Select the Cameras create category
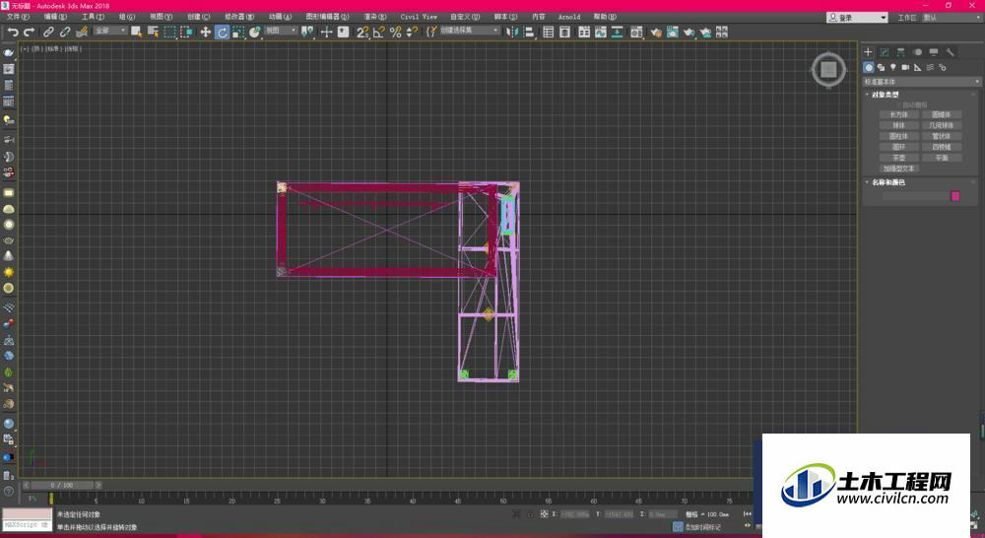985x538 pixels. [x=905, y=67]
